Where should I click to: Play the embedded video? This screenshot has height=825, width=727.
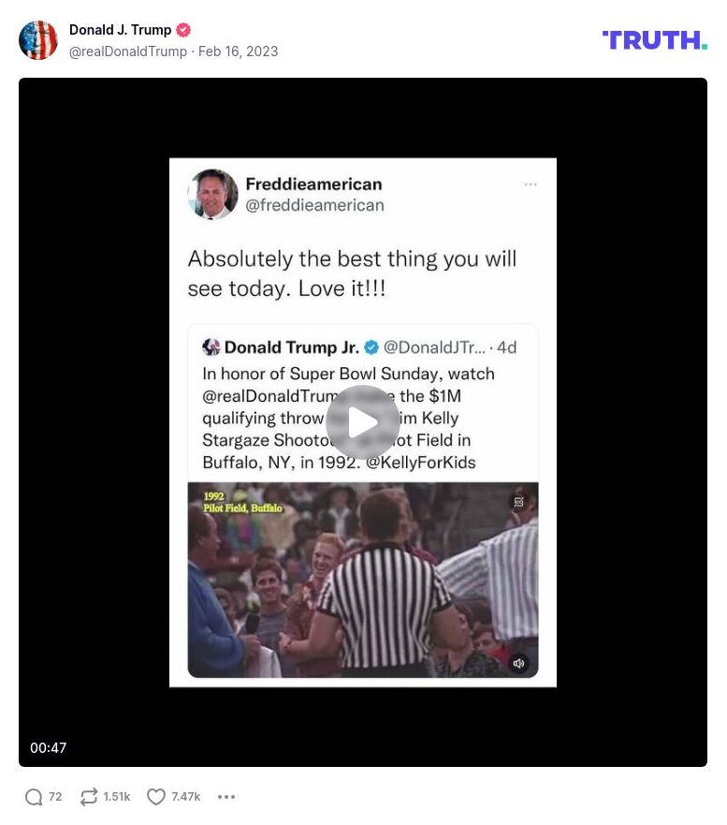362,422
